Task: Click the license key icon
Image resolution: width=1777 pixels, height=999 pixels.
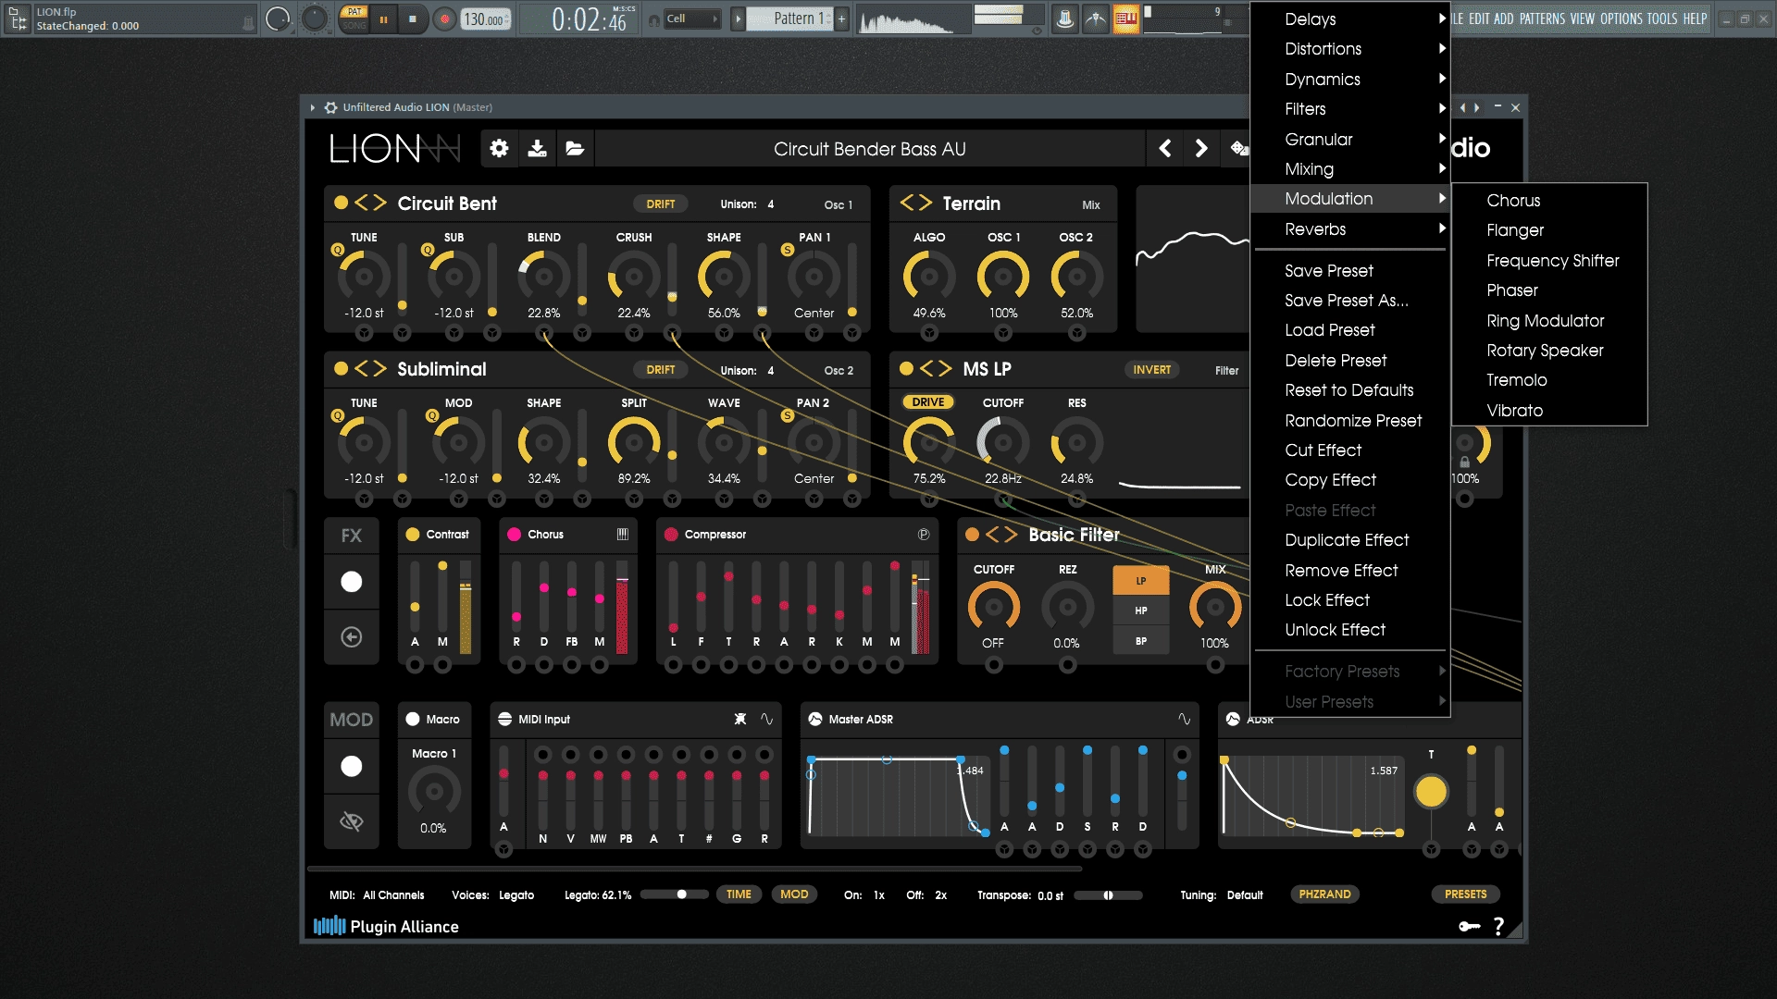Action: (x=1469, y=926)
